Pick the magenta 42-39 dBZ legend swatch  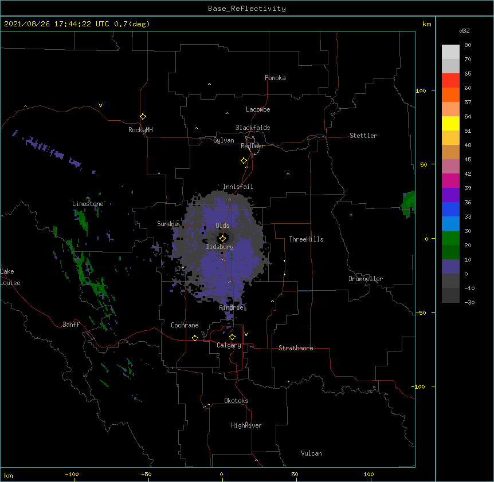[450, 180]
